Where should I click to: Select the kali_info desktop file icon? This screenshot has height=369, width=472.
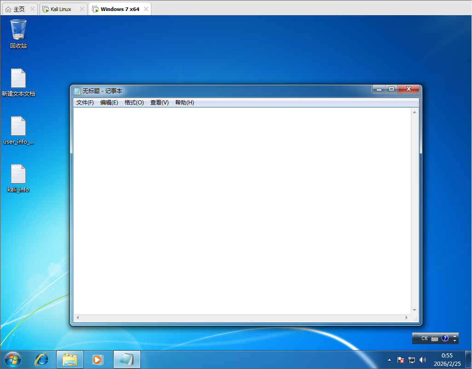click(x=18, y=178)
